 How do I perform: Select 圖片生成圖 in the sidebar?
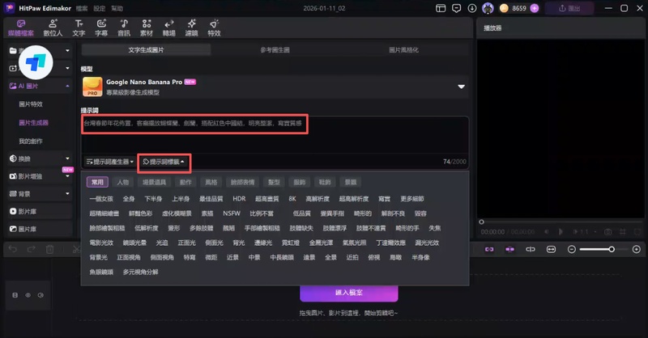33,123
